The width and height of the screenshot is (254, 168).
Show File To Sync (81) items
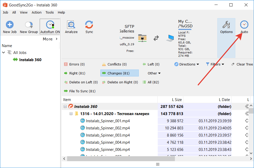pos(80,91)
